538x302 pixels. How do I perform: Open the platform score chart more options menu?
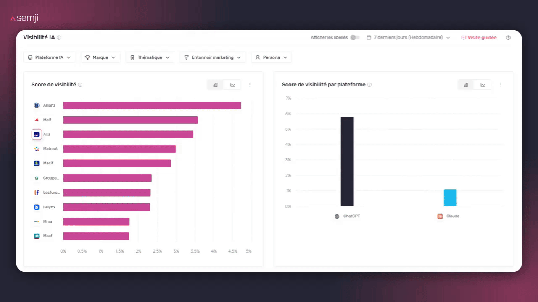[500, 85]
